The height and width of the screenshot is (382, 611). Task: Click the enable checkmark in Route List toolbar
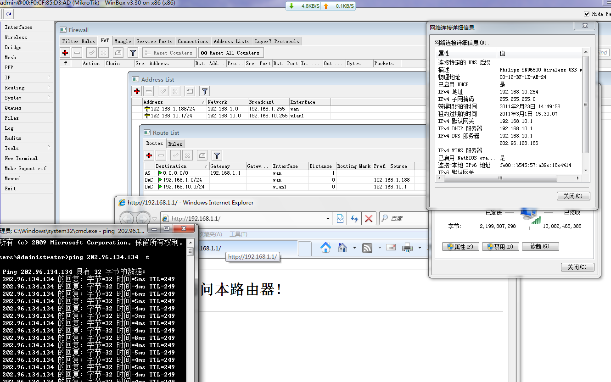[x=175, y=155]
